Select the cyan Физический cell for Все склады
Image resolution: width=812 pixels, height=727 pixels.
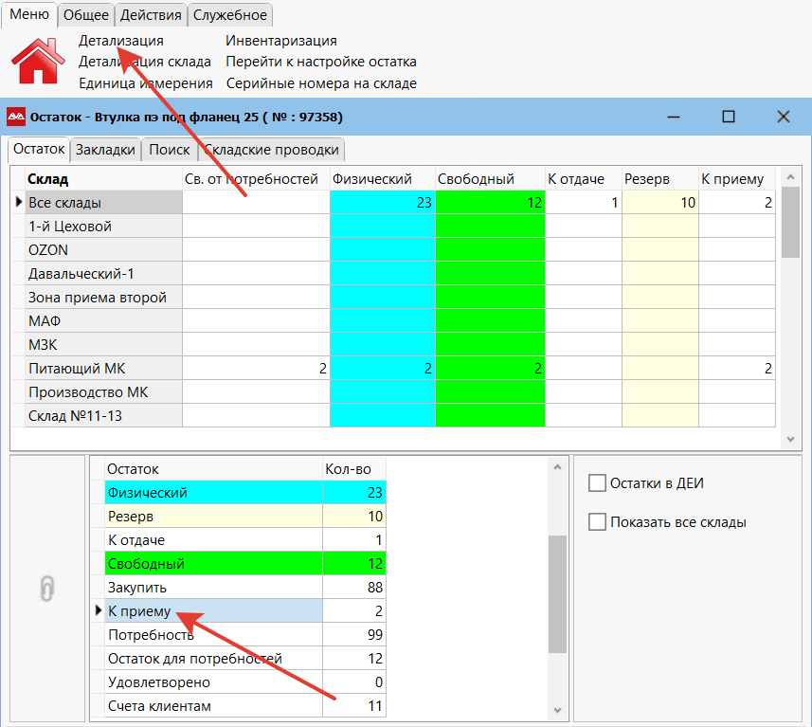click(383, 202)
